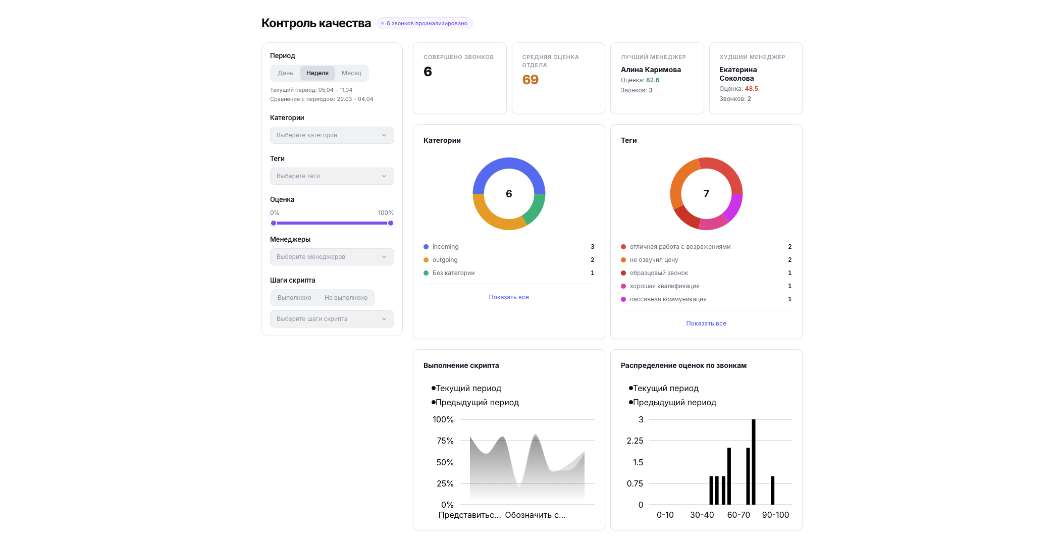
Task: Click 'Показать все' under the tags list
Action: pos(706,323)
